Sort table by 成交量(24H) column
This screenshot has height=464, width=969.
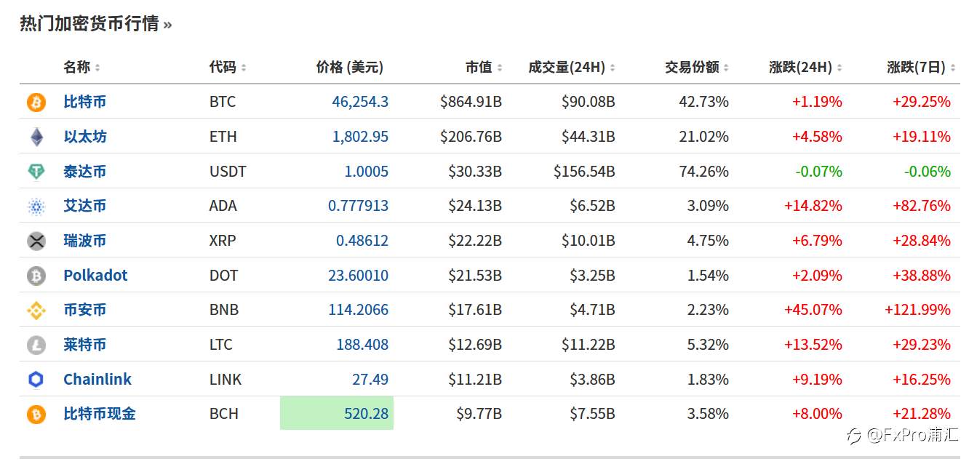pos(572,67)
